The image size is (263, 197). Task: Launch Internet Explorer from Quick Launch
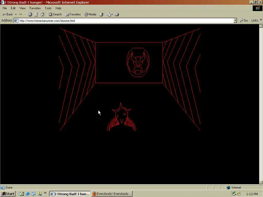coord(28,194)
